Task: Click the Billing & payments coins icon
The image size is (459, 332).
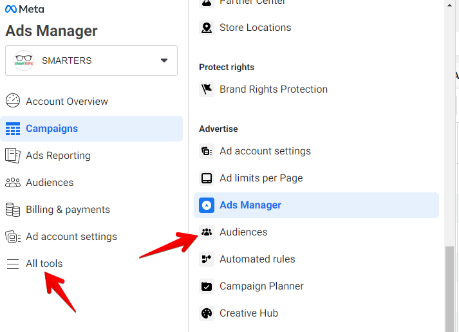Action: (13, 210)
